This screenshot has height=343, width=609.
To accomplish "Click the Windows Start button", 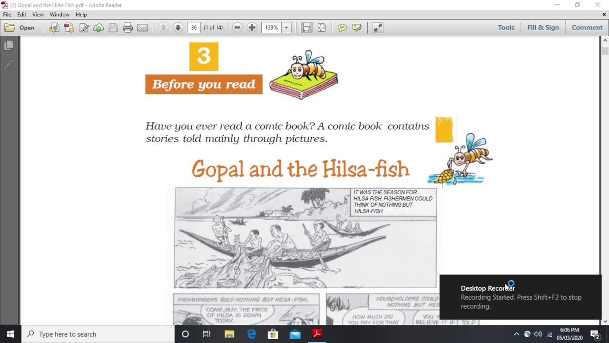I will coord(10,334).
